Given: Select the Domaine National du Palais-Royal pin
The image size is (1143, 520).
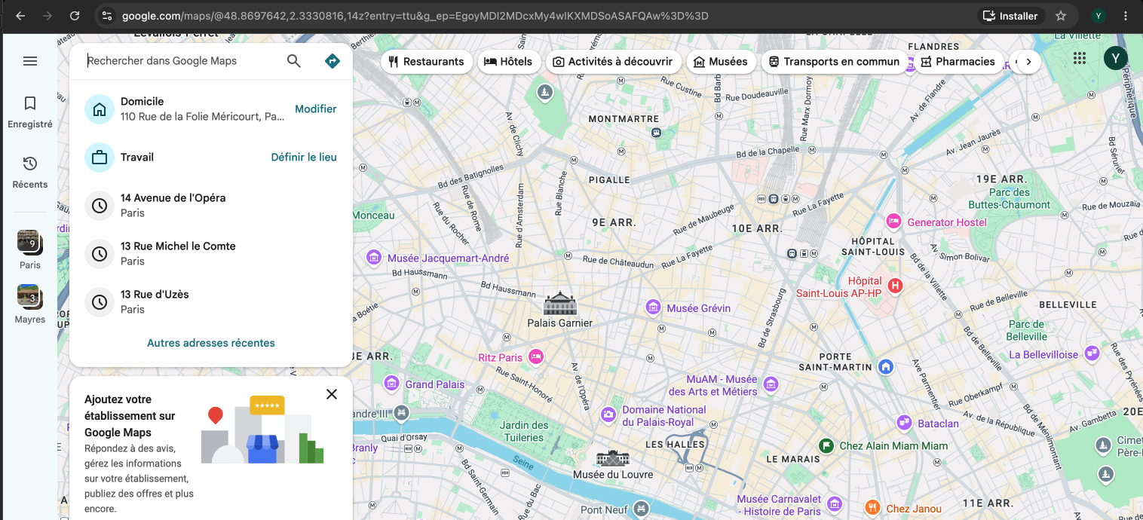Looking at the screenshot, I should pos(608,415).
